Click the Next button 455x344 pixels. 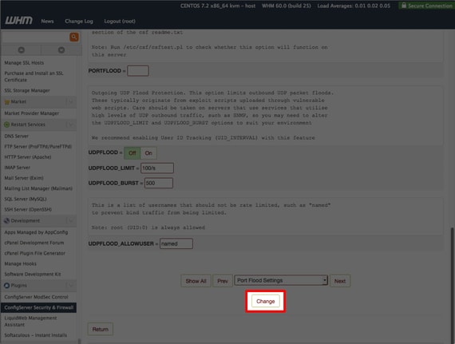340,281
